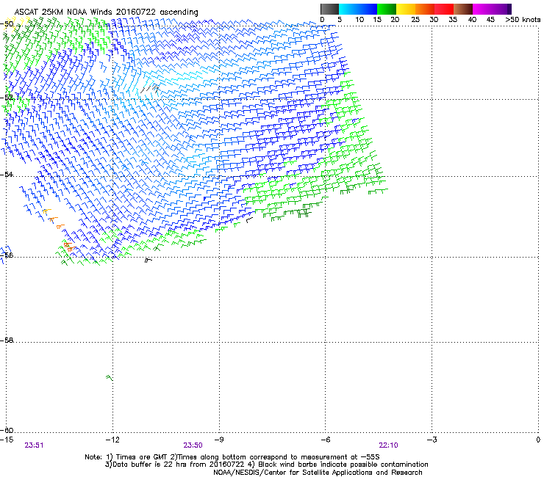The width and height of the screenshot is (544, 477).
Task: Click the '-12' longitude axis label
Action: pos(112,440)
